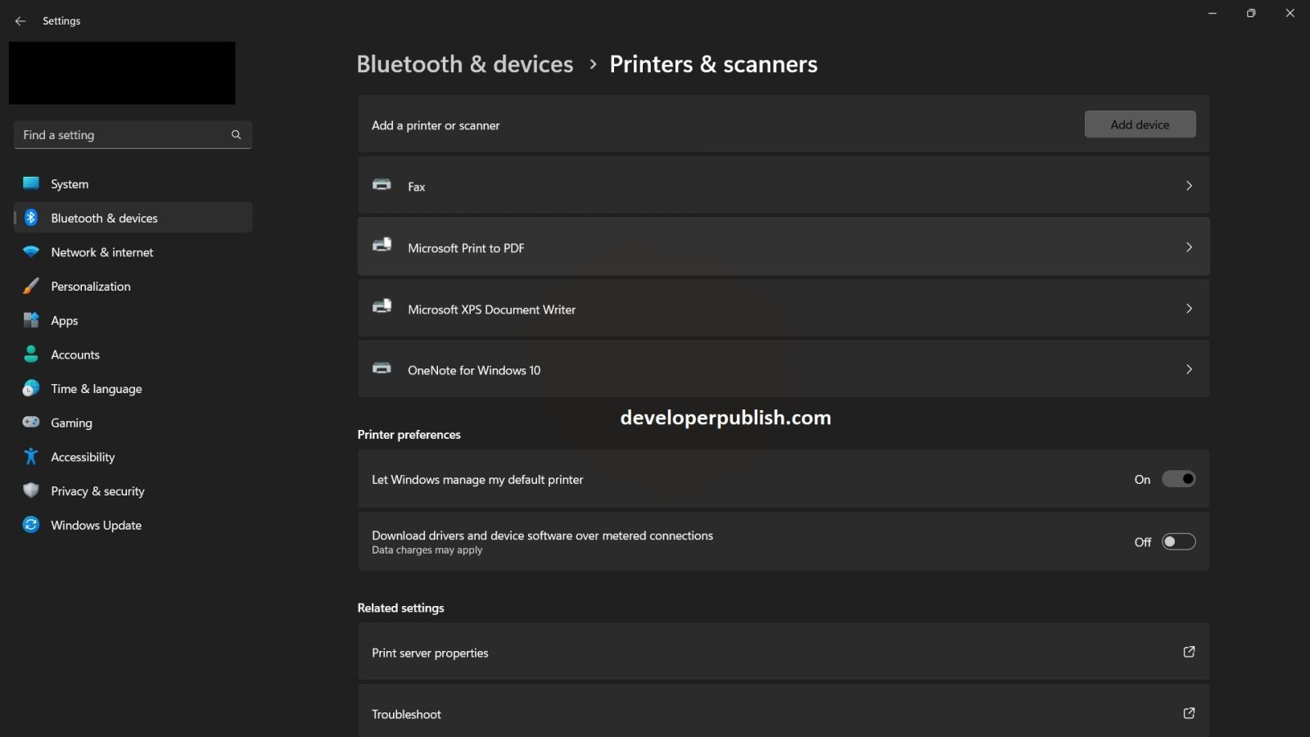Enable downloading drivers over metered connections
This screenshot has height=737, width=1310.
click(1179, 541)
